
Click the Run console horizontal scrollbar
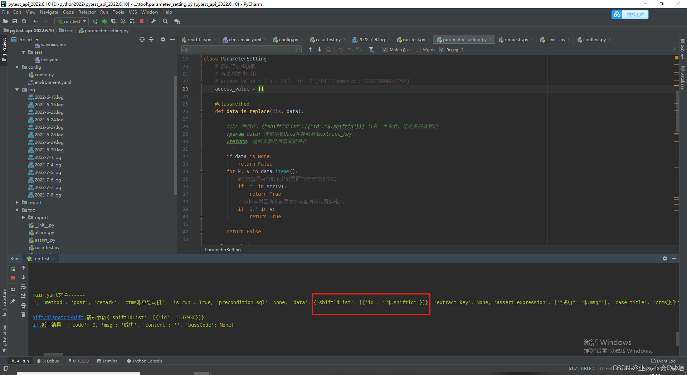click(x=53, y=355)
